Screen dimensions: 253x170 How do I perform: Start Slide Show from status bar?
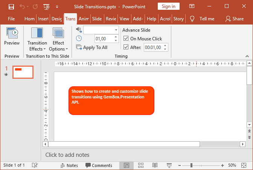tap(169, 165)
